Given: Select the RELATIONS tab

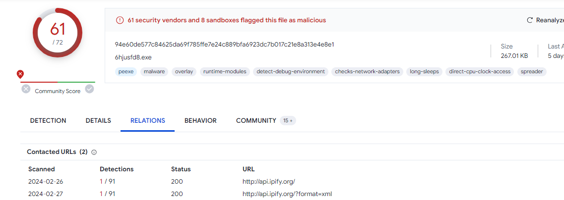Looking at the screenshot, I should [x=148, y=121].
